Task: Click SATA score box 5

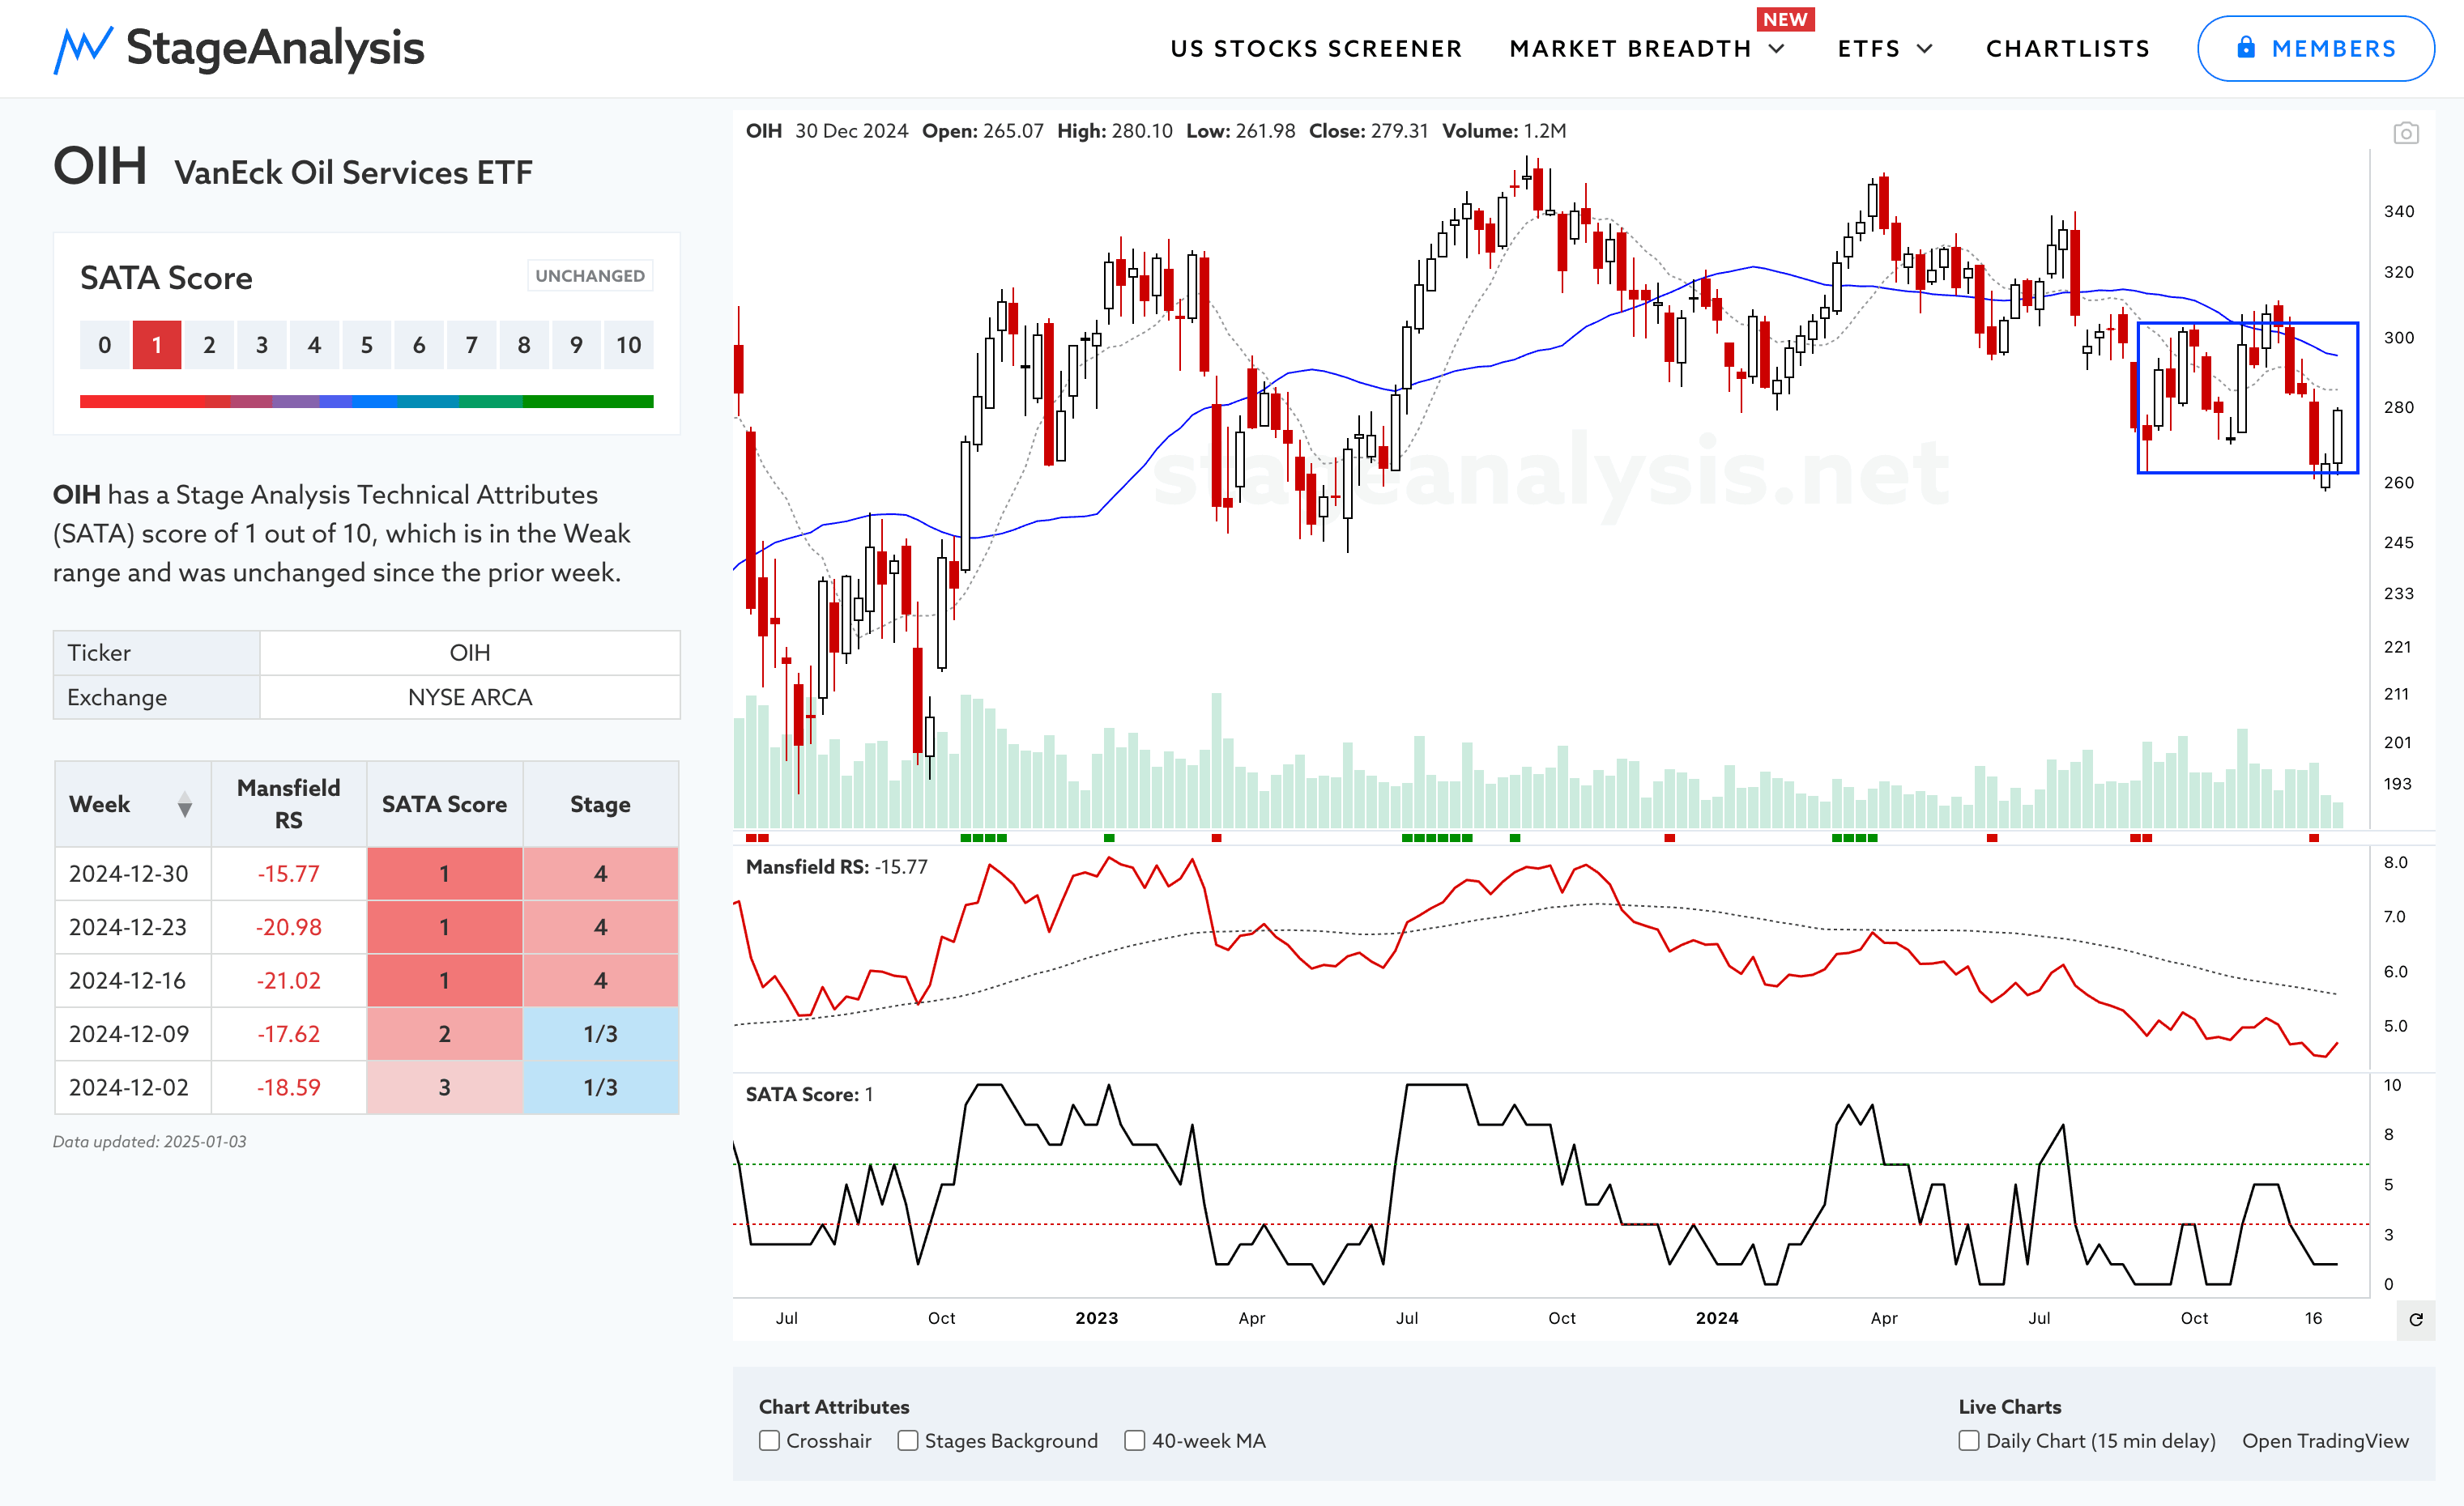Action: pyautogui.click(x=367, y=346)
